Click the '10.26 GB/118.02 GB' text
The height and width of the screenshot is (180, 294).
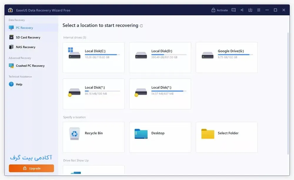(x=97, y=57)
